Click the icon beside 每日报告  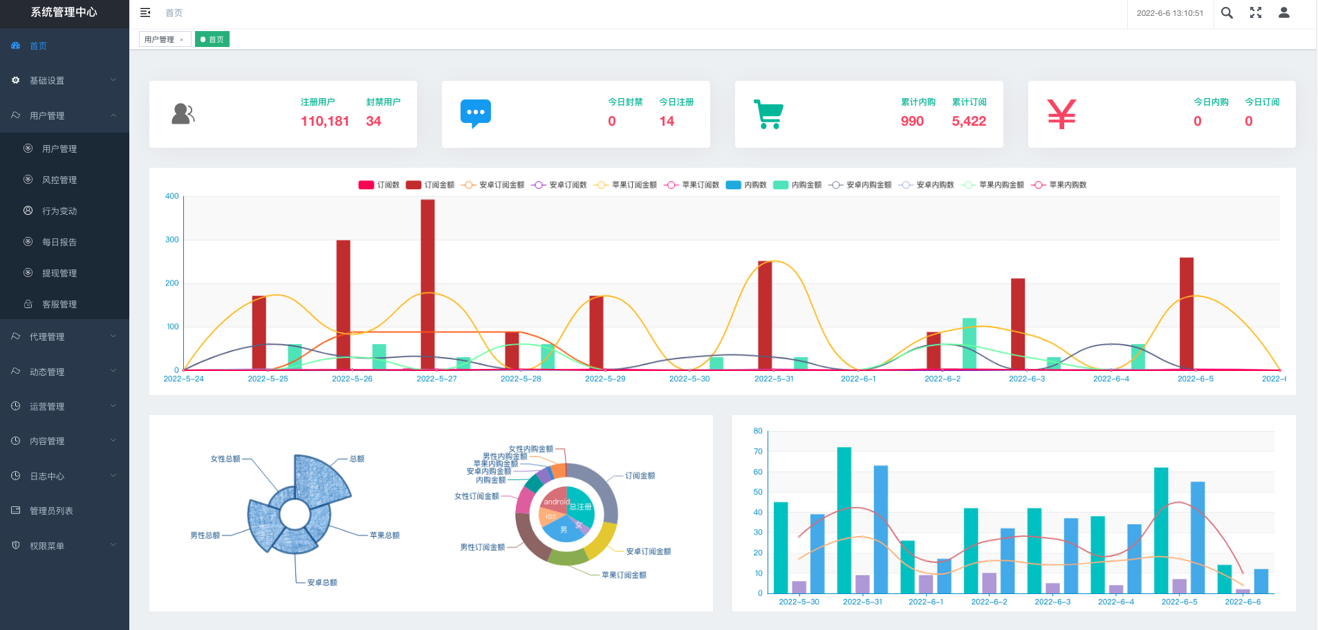click(x=28, y=242)
